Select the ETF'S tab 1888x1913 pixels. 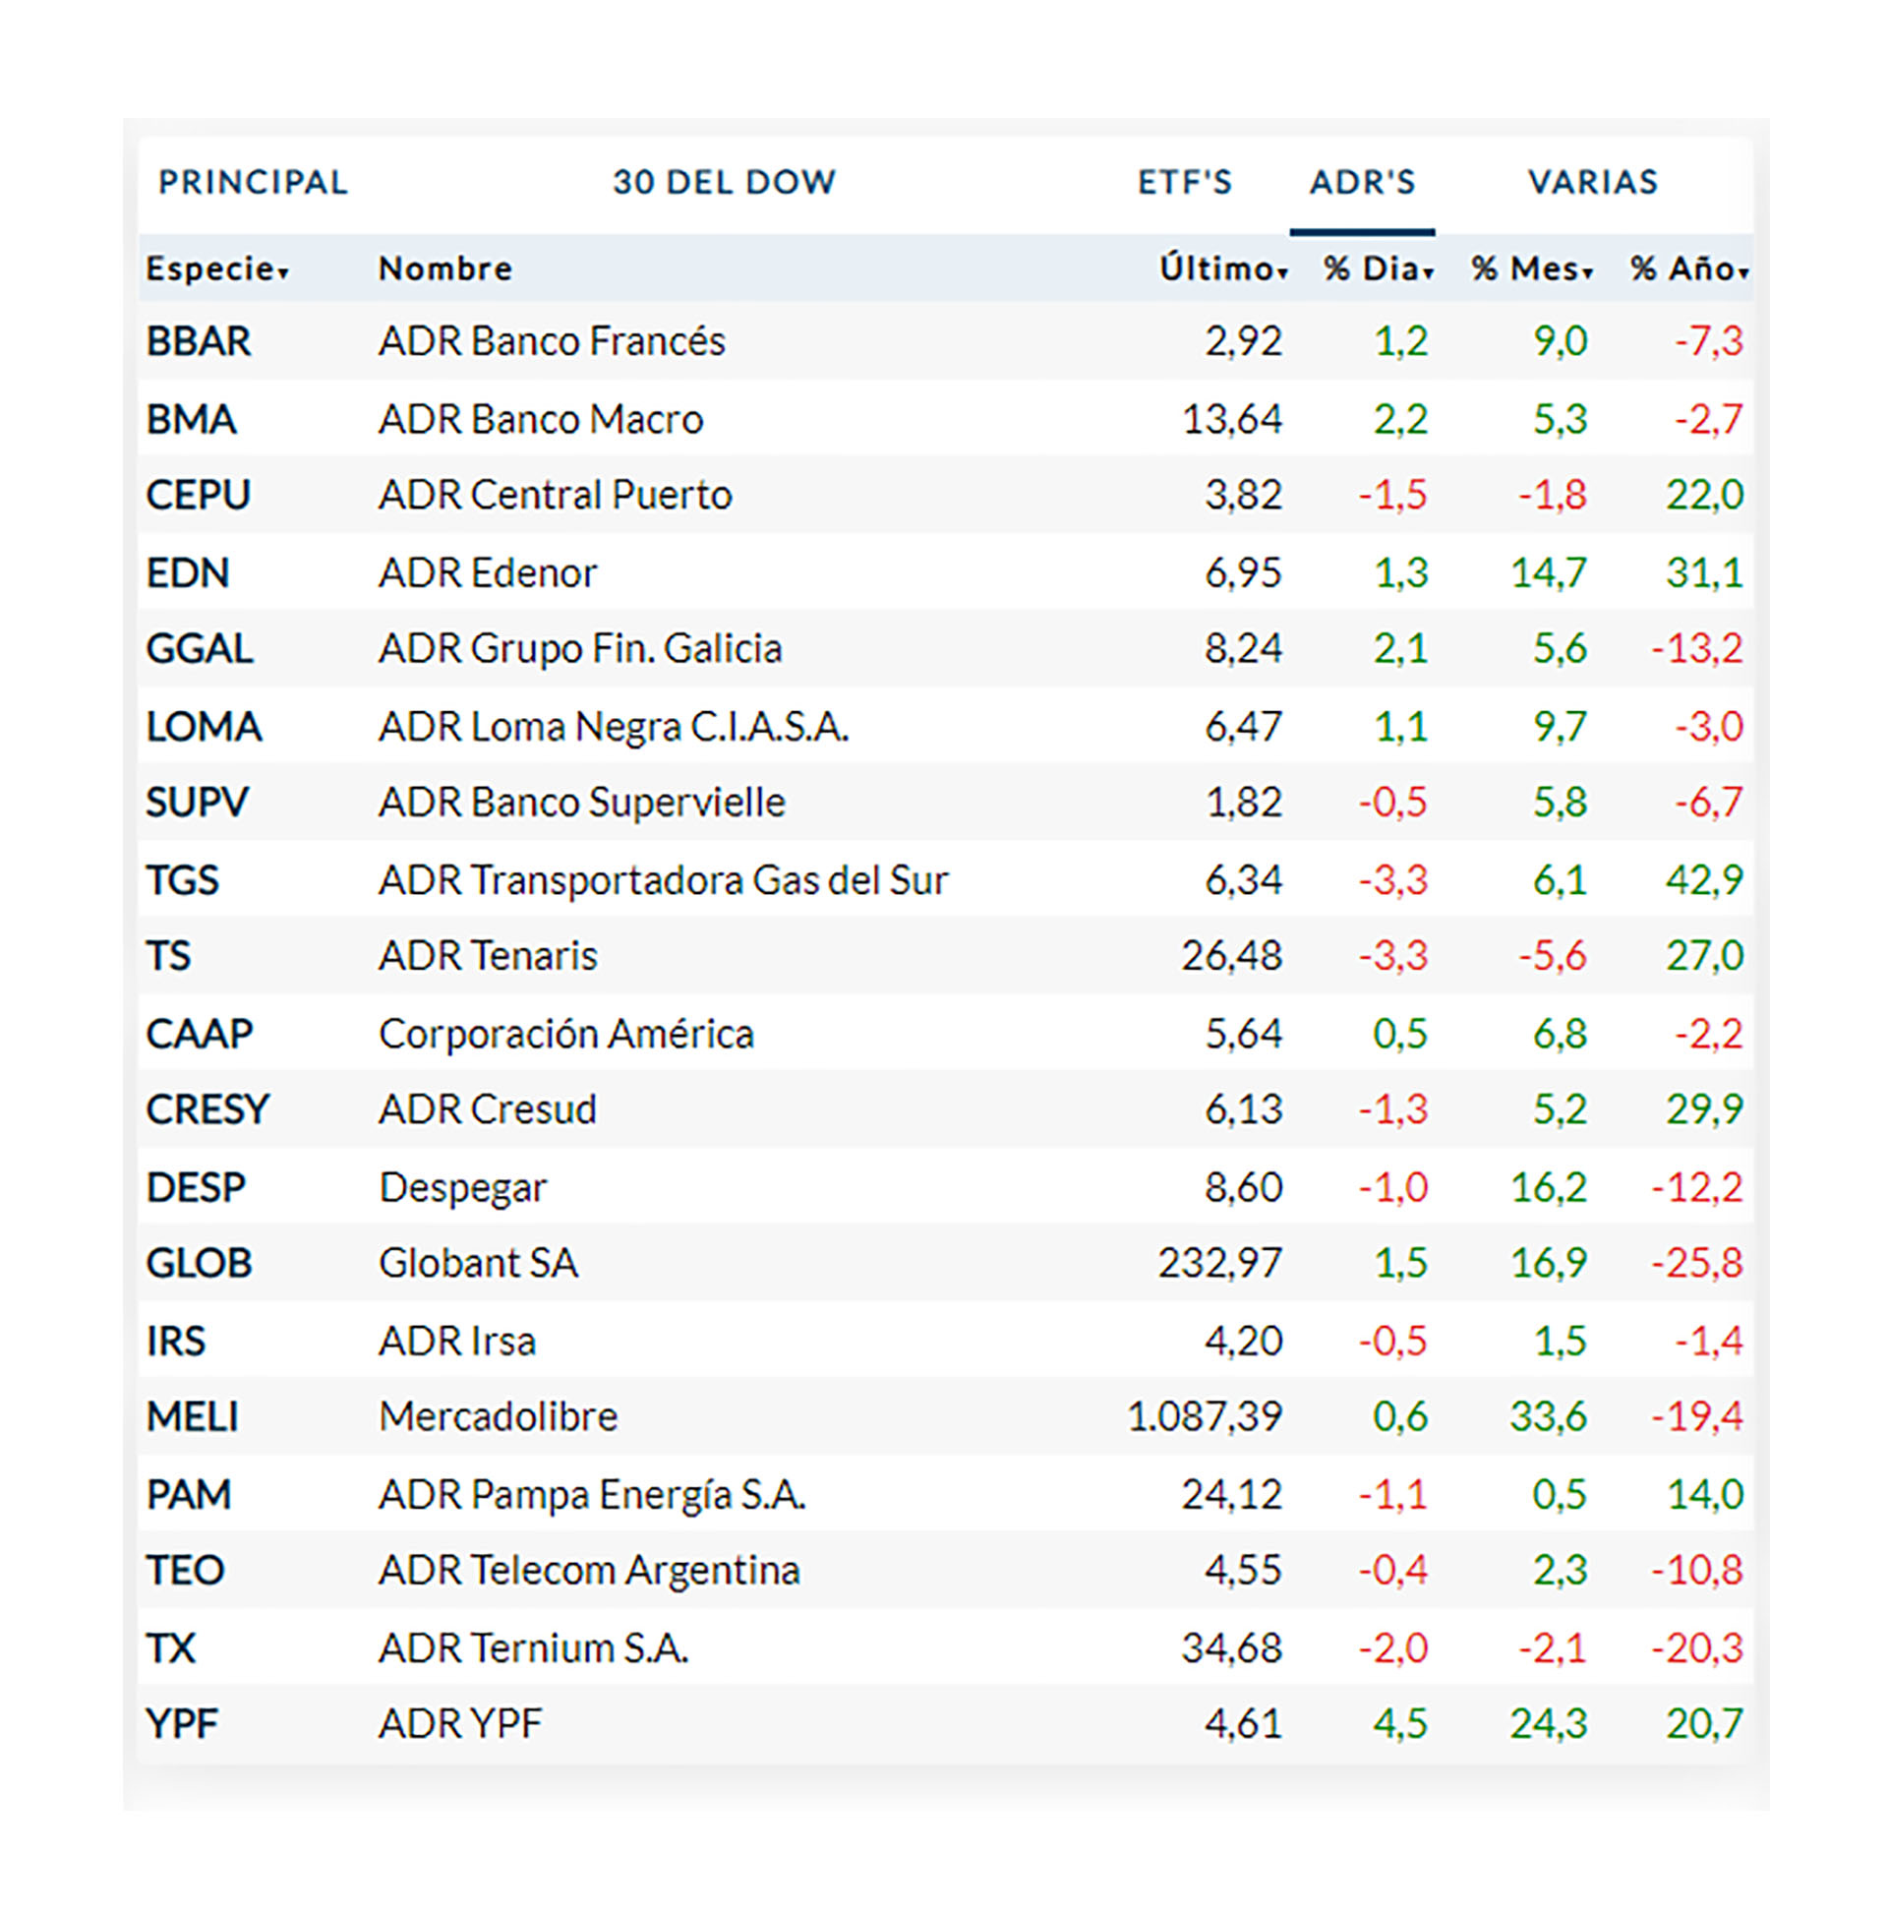coord(1185,182)
